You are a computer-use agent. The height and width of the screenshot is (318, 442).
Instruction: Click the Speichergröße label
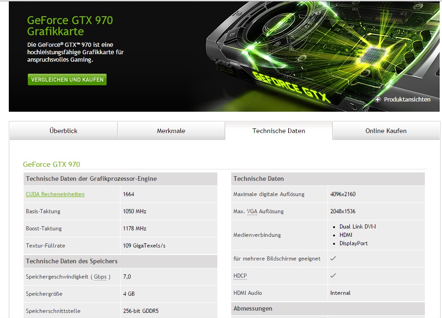[x=44, y=294]
